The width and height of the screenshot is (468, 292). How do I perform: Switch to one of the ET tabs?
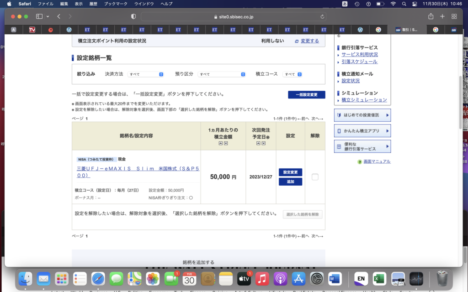[142, 29]
